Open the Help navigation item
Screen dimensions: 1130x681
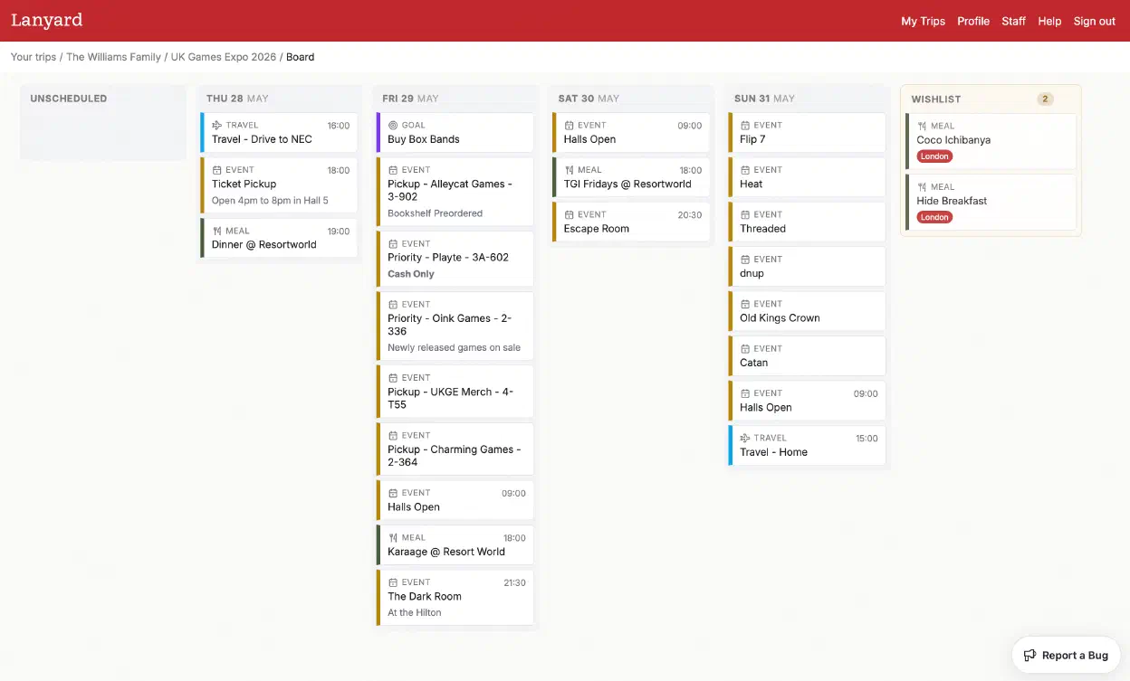click(1049, 21)
